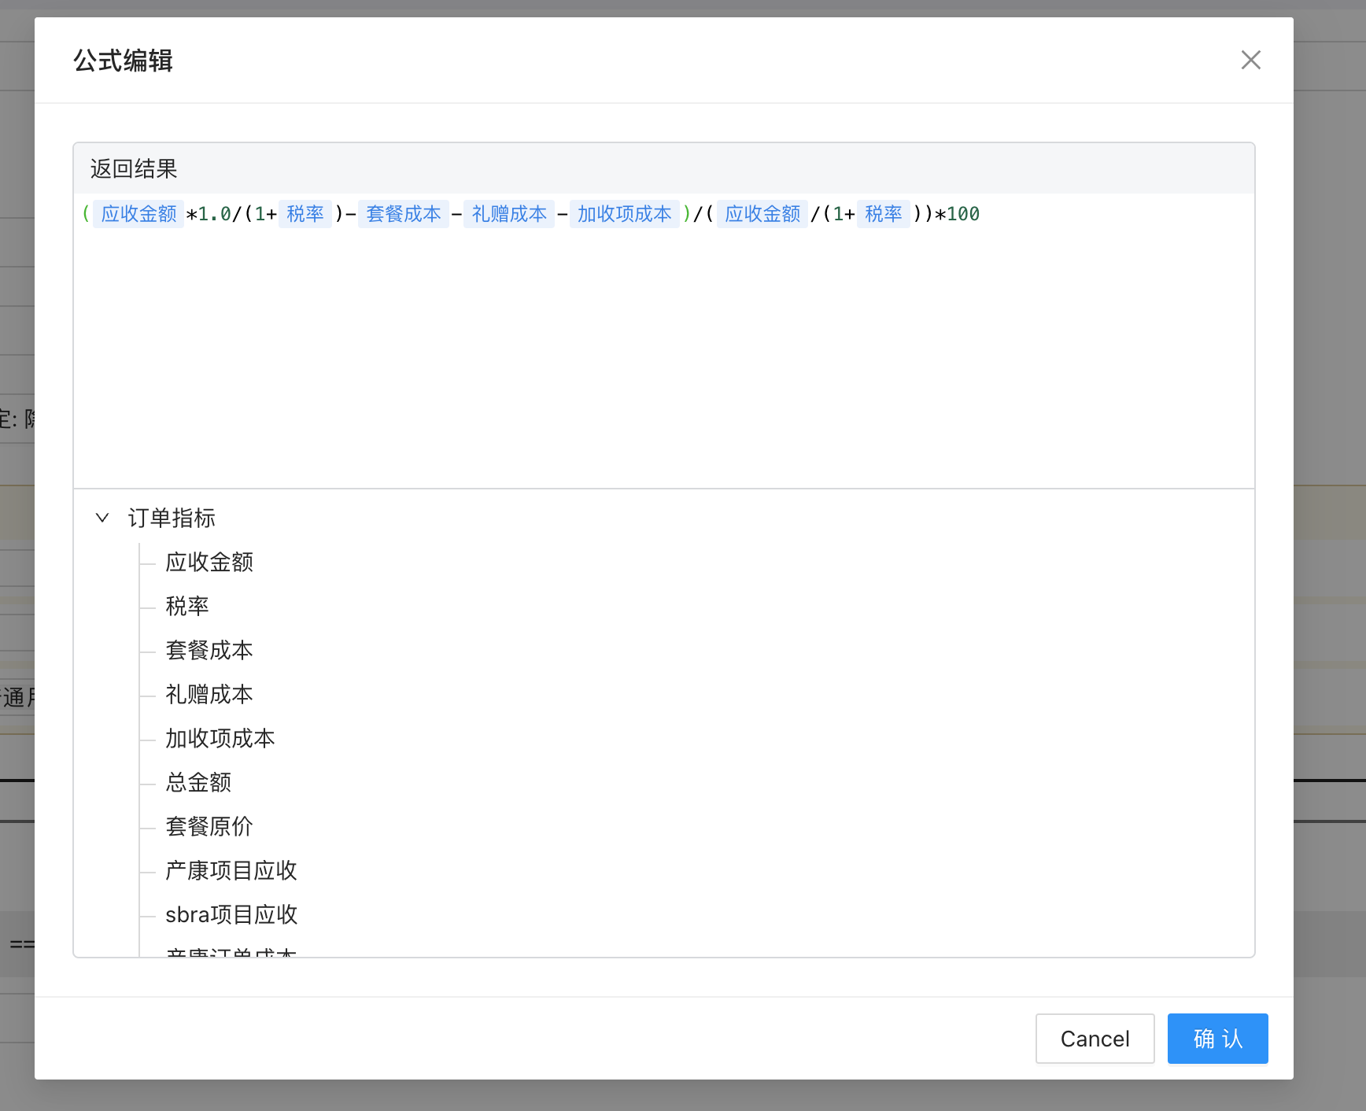The height and width of the screenshot is (1111, 1366).
Task: Click the first 税率 tag in formula
Action: coord(305,214)
